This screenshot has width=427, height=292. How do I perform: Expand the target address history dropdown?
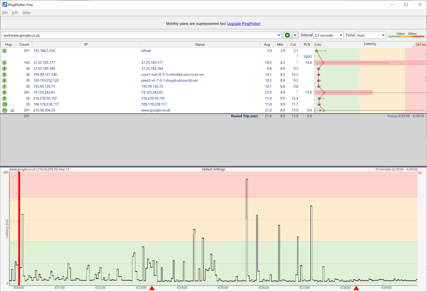[x=279, y=35]
